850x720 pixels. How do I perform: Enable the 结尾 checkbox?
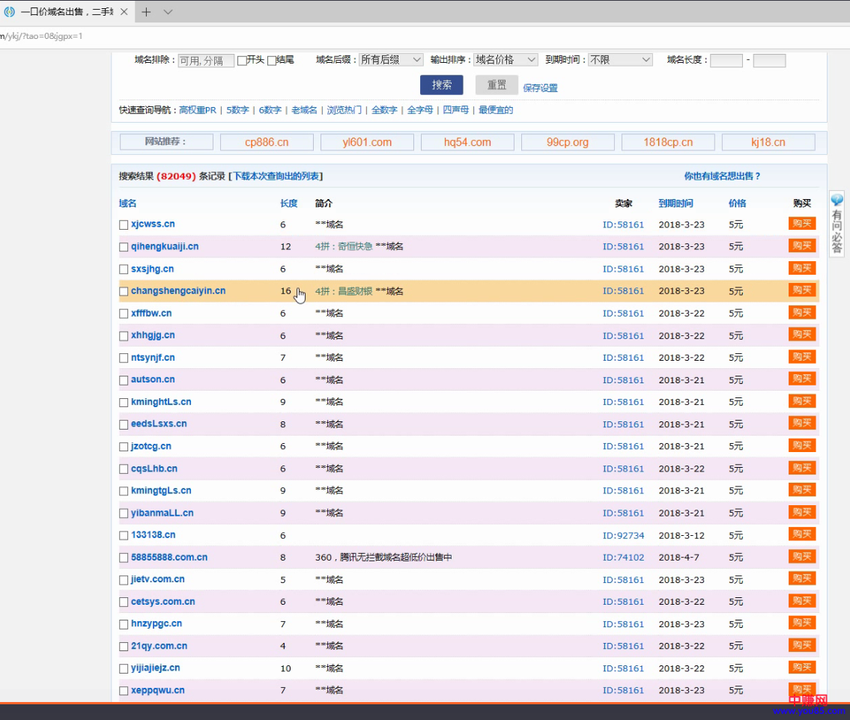[272, 60]
